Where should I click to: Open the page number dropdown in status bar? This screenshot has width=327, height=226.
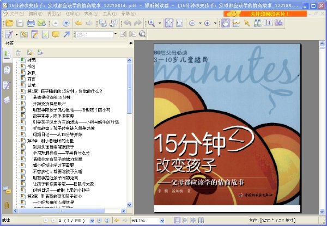[x=92, y=221]
